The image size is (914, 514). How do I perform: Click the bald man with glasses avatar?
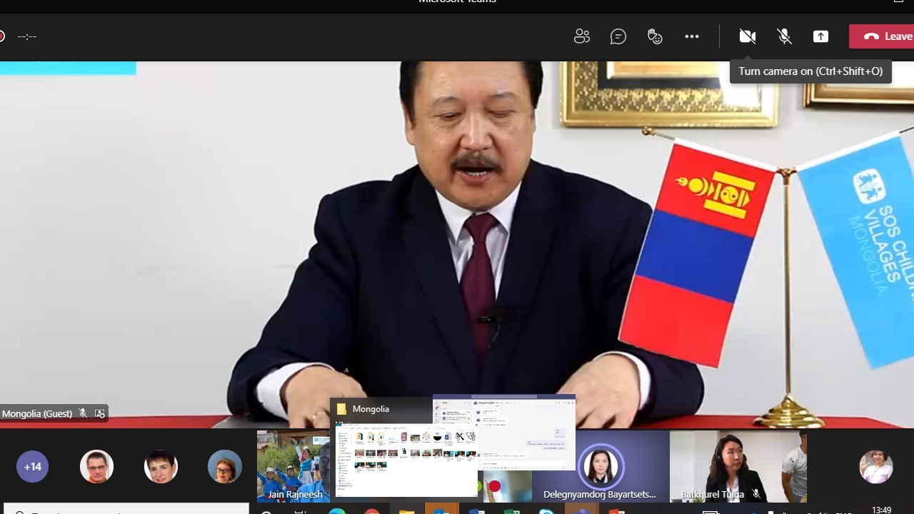click(x=96, y=467)
